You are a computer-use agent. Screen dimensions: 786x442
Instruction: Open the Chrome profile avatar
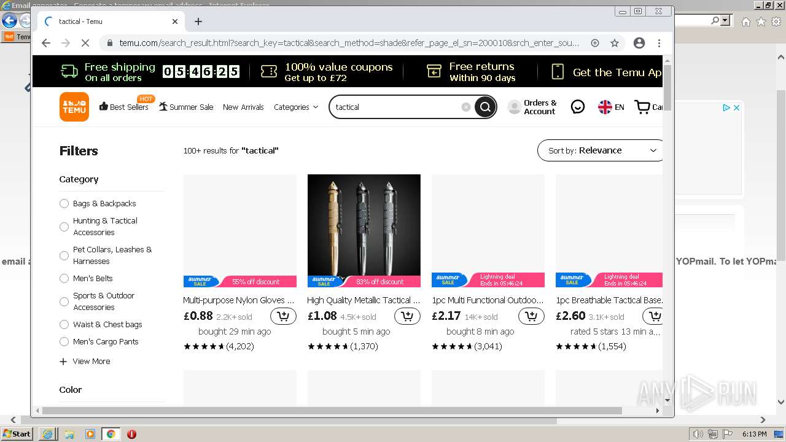(639, 43)
